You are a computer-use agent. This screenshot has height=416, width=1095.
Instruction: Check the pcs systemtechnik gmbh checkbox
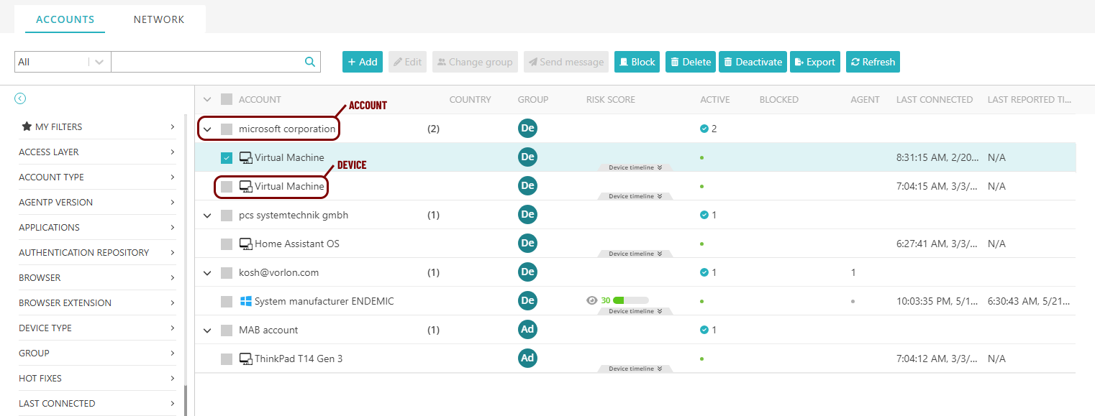pyautogui.click(x=227, y=215)
